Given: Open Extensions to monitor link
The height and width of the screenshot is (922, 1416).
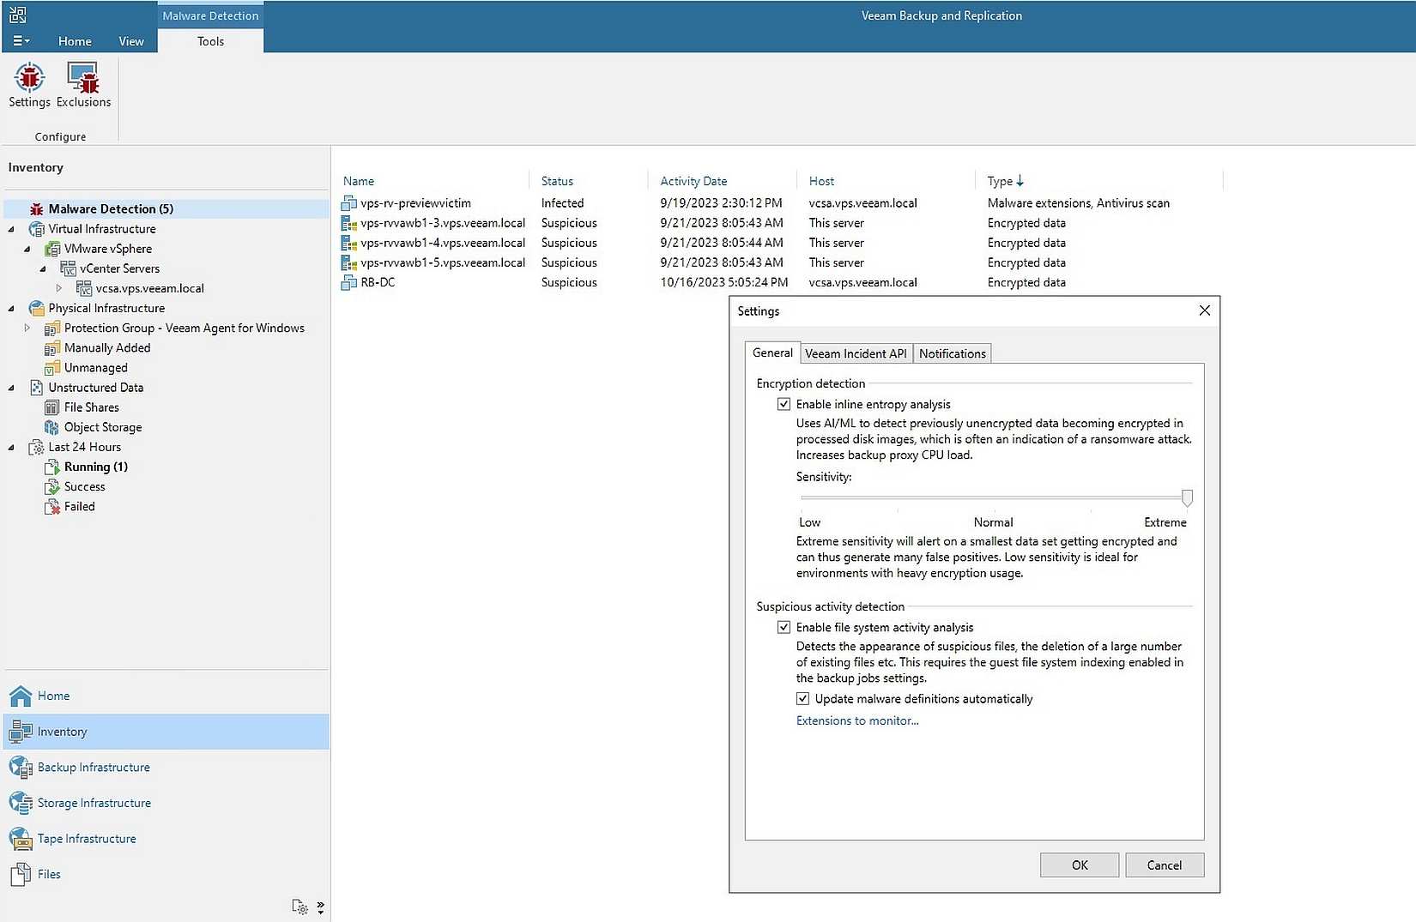Looking at the screenshot, I should tap(857, 720).
